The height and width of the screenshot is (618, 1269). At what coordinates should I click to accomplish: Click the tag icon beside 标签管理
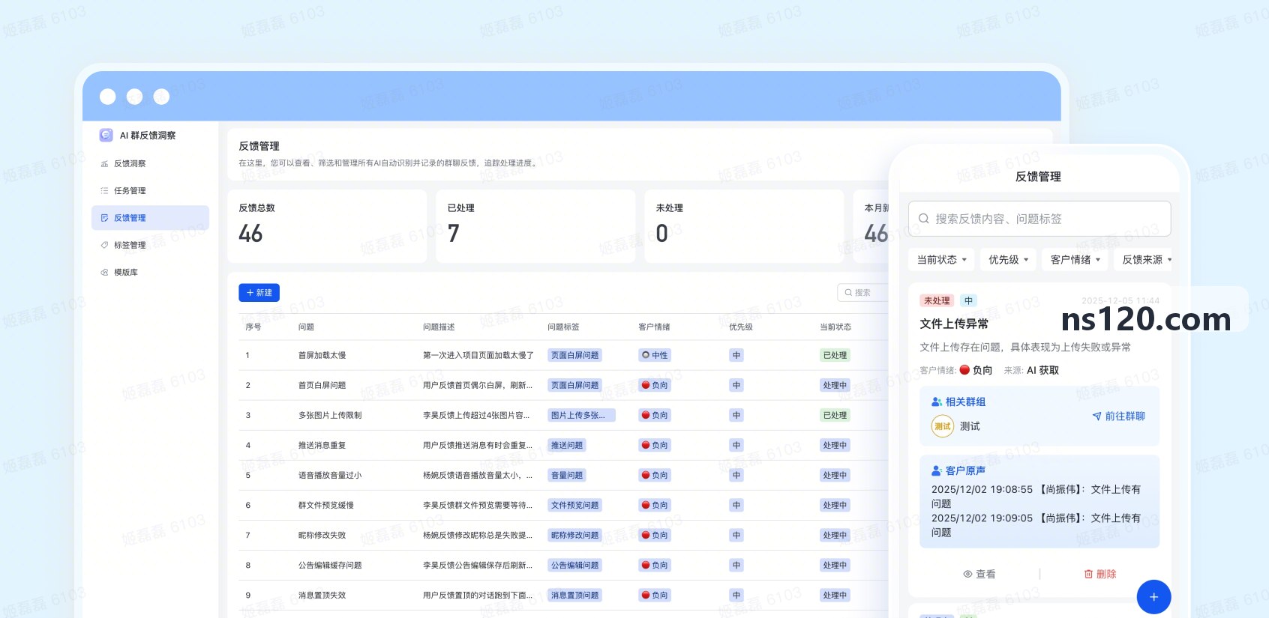click(104, 245)
